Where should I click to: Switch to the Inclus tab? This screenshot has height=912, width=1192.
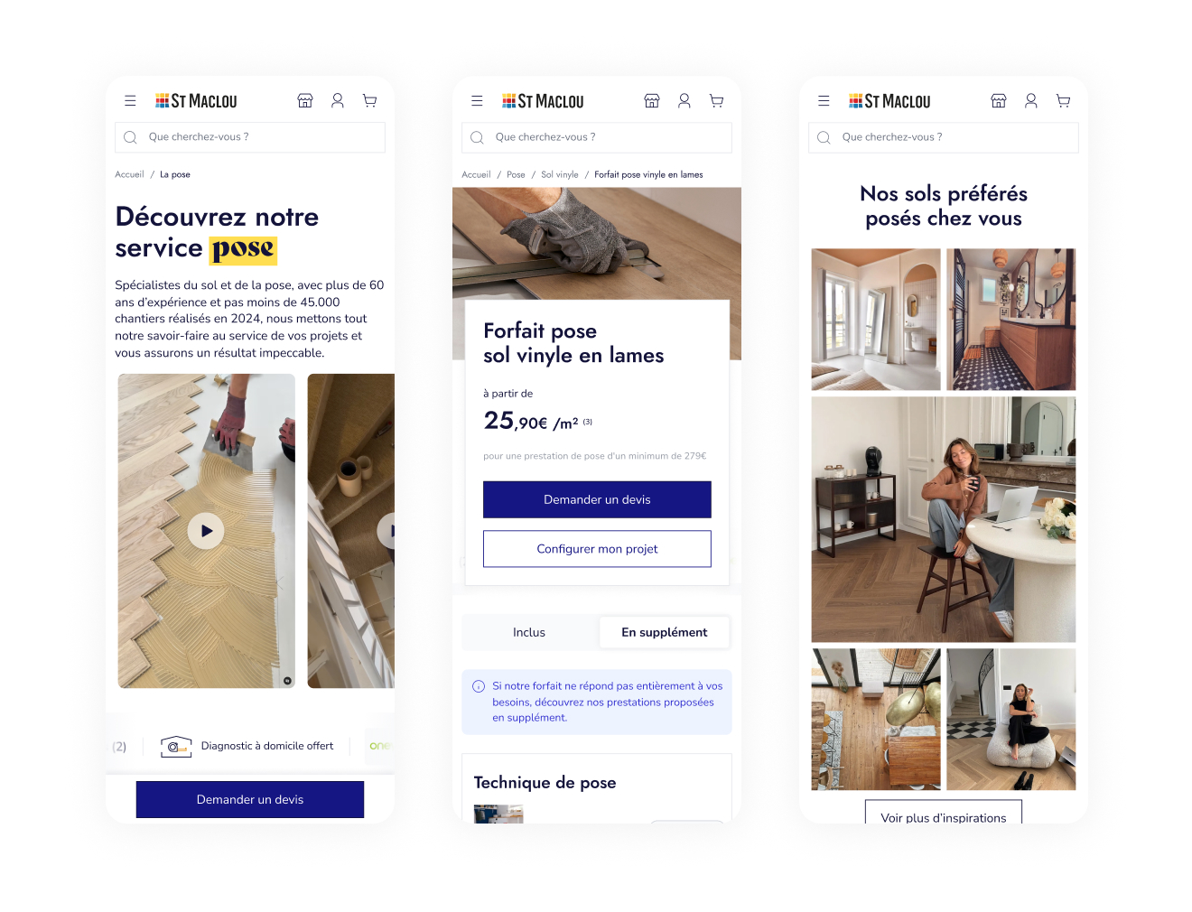point(529,632)
